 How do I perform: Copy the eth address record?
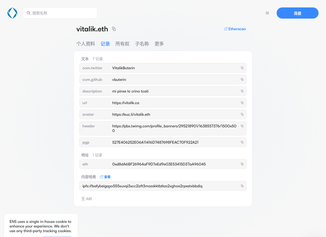242,164
